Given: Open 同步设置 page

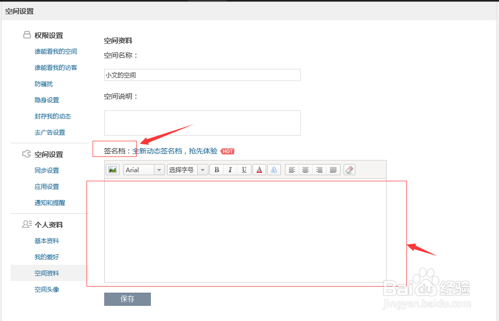Looking at the screenshot, I should click(x=47, y=170).
